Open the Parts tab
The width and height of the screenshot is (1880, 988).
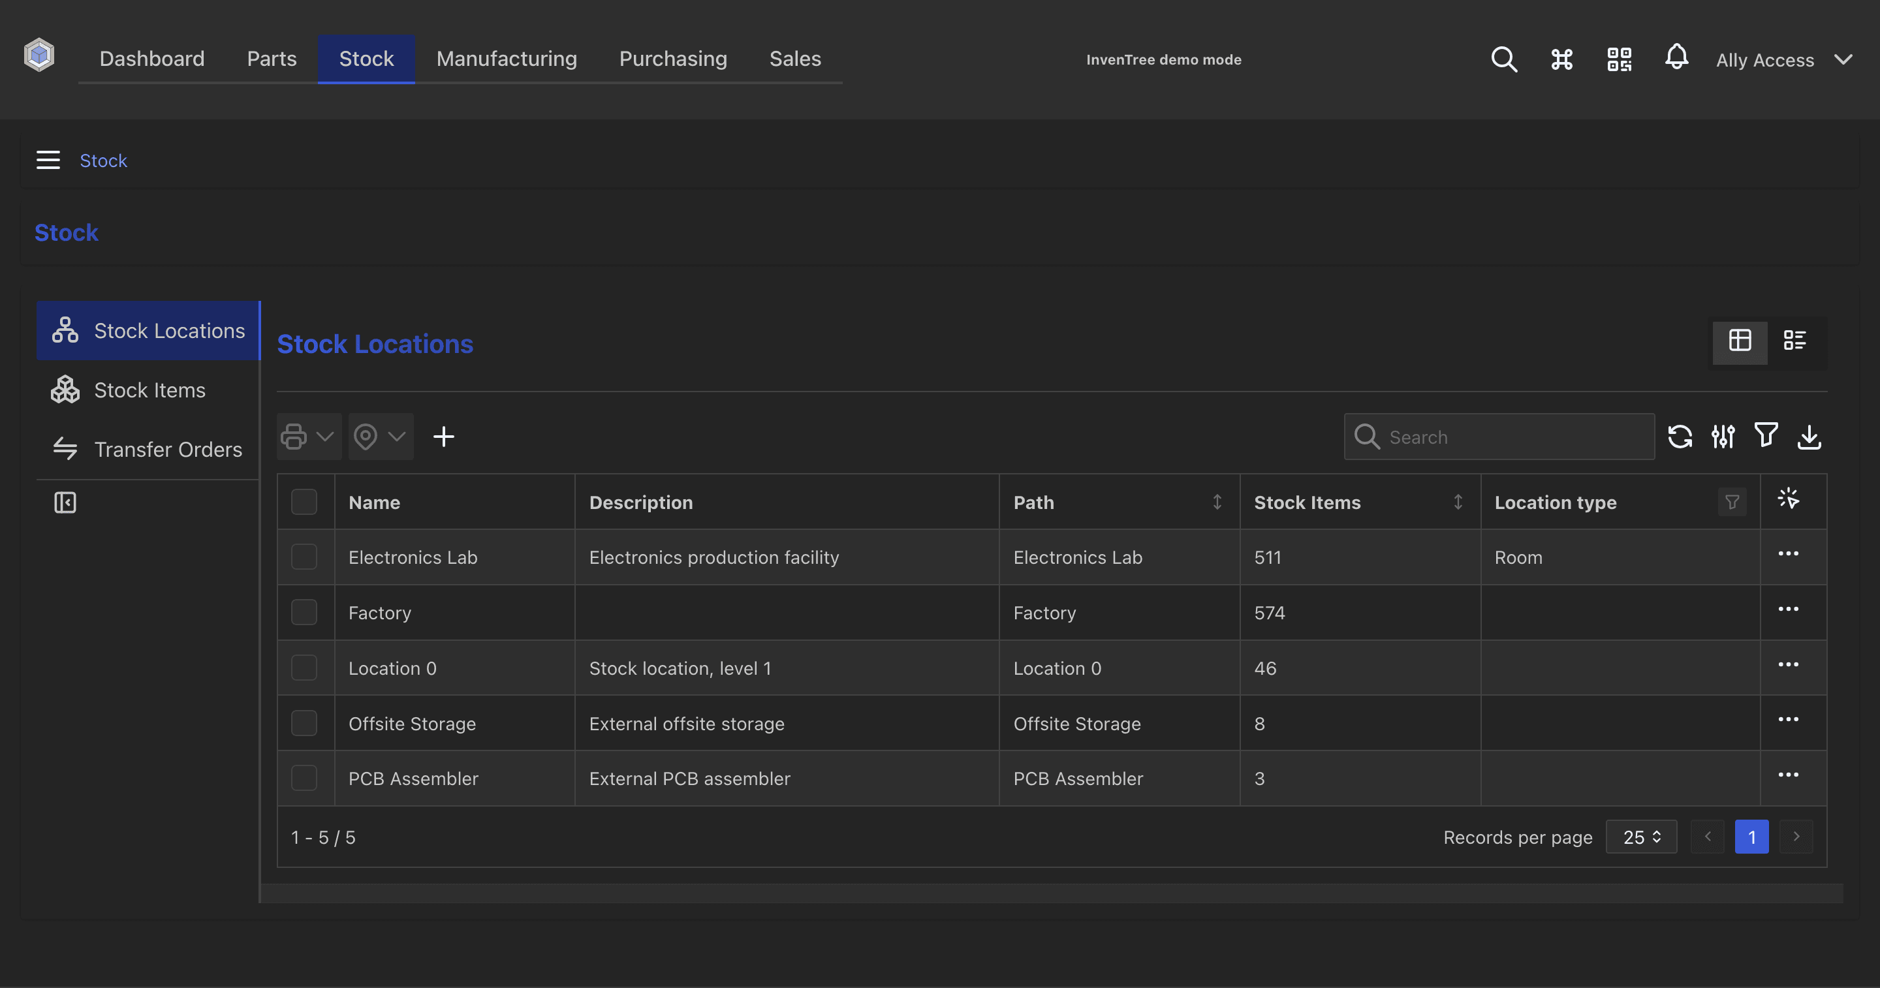[x=272, y=58]
